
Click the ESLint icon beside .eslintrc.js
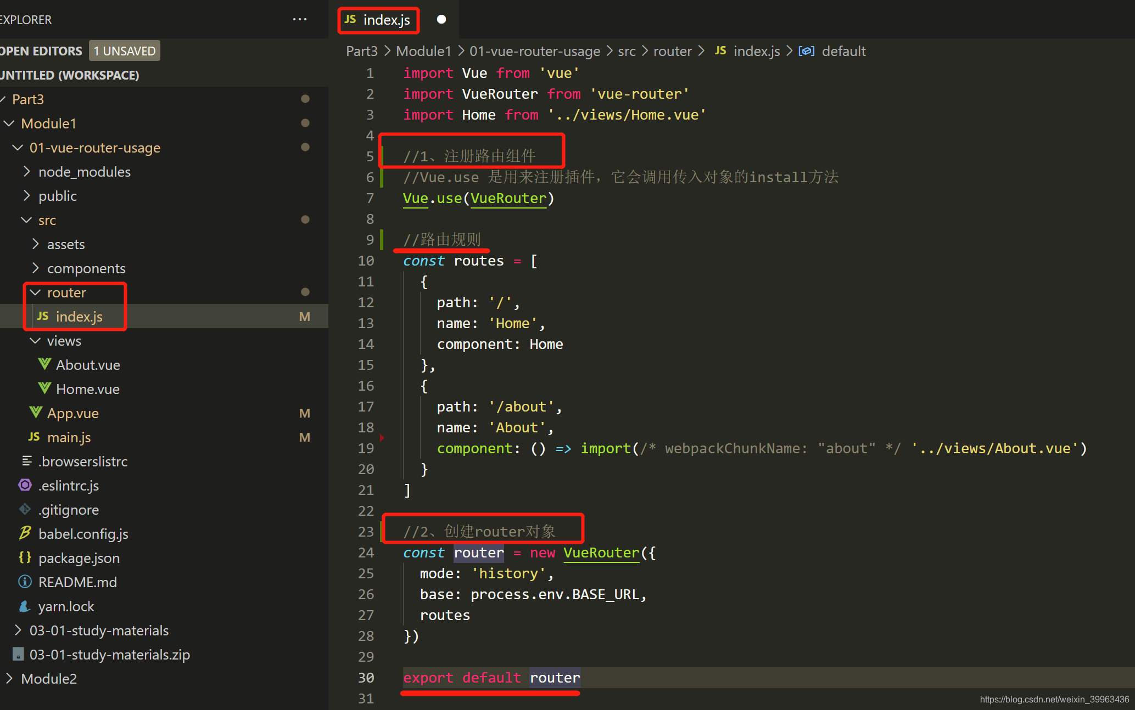25,485
